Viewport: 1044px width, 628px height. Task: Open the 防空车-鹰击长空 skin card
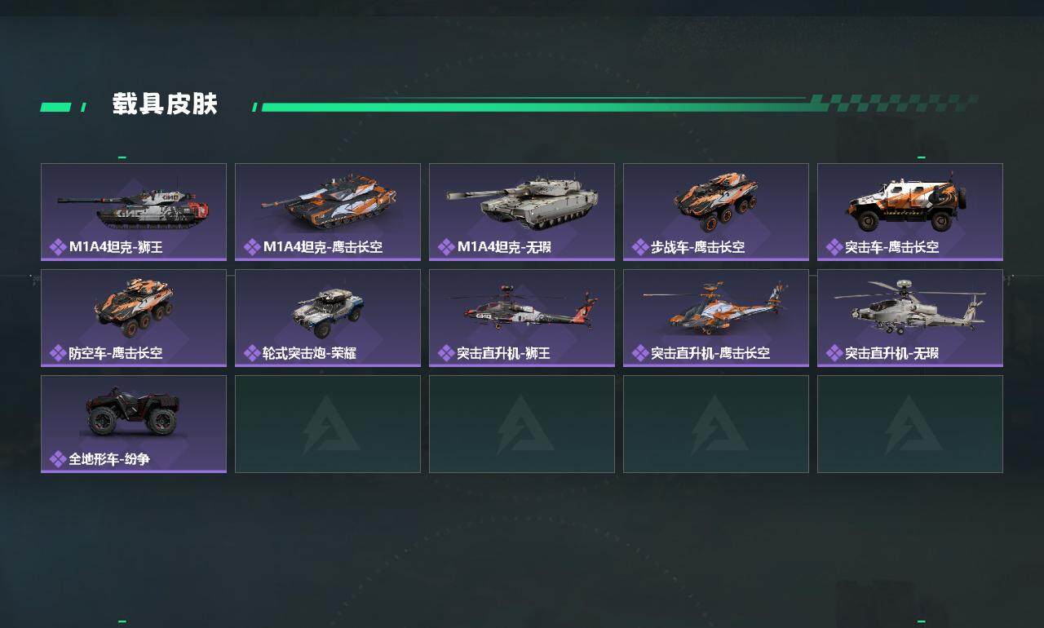pos(134,318)
